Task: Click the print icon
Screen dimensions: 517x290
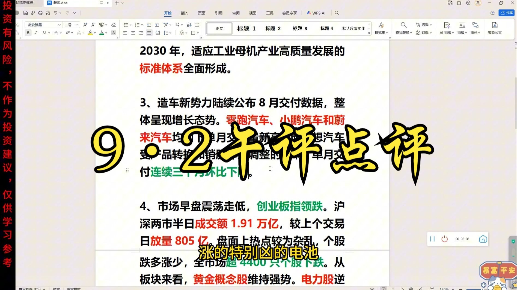Action: coord(40,13)
